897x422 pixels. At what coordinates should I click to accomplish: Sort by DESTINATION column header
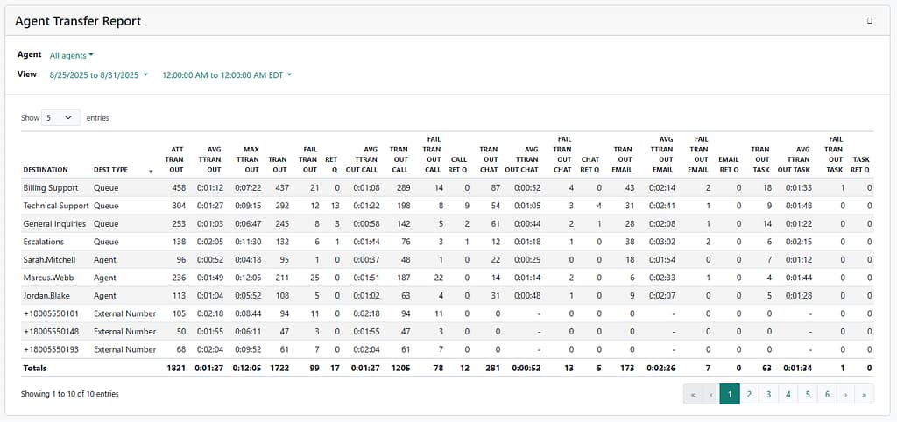[46, 170]
